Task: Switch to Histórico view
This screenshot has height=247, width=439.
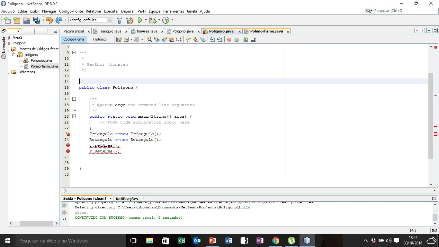Action: [x=100, y=39]
